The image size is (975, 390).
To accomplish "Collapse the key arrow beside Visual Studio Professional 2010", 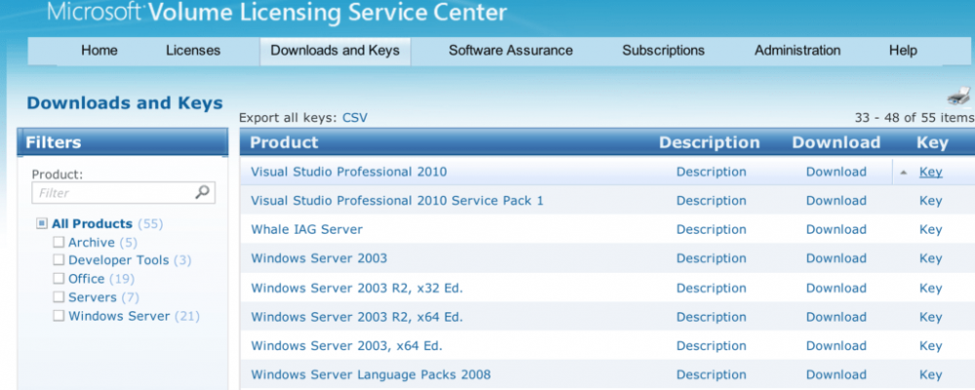I will [904, 173].
